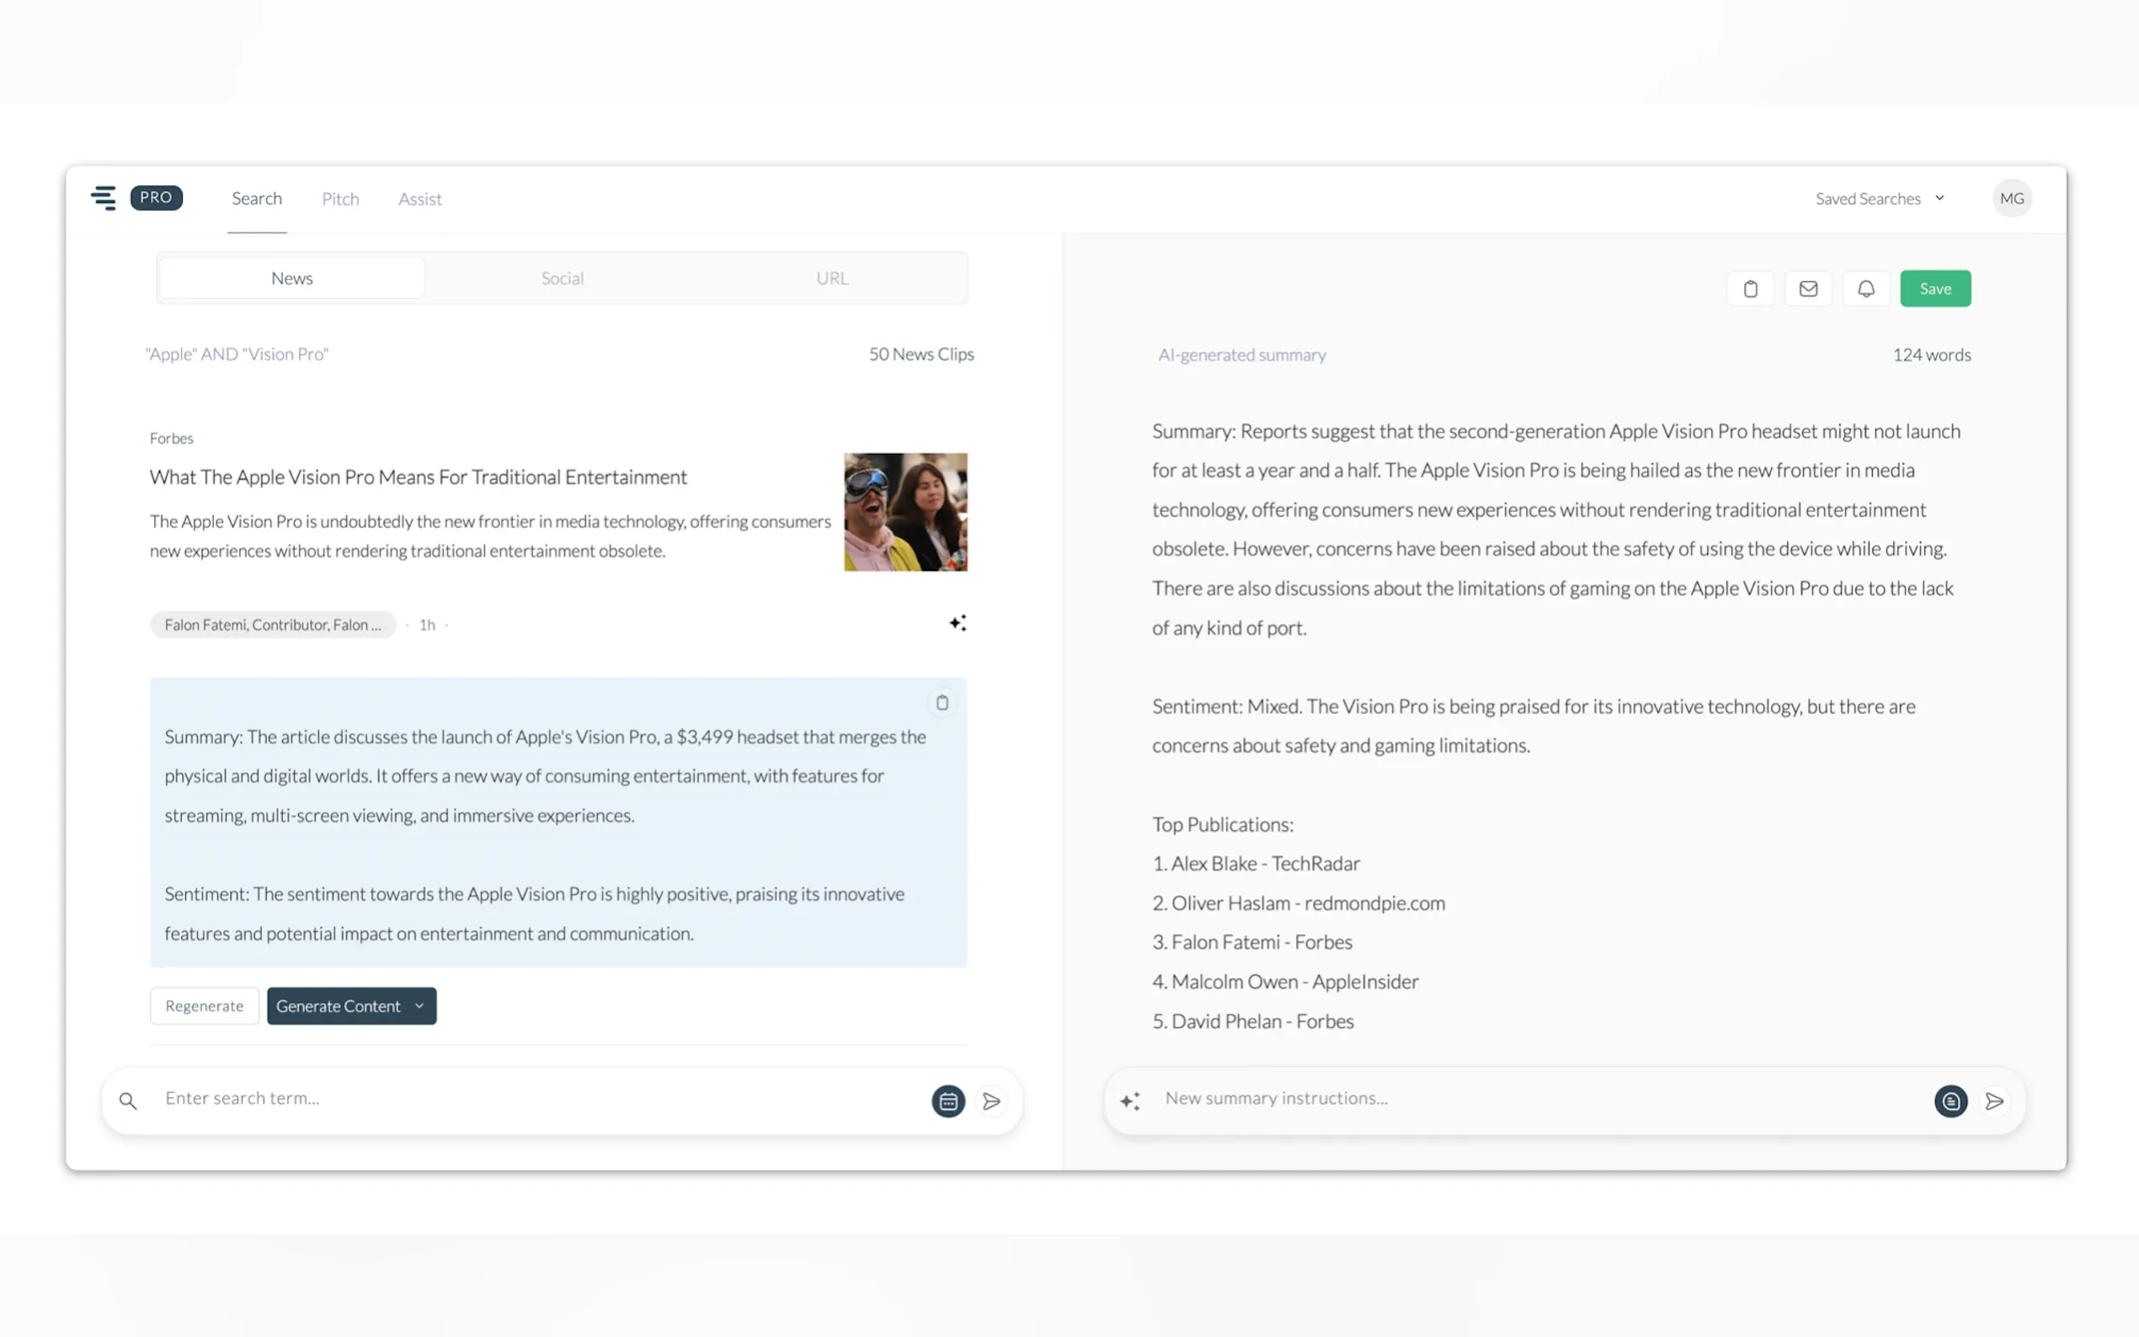
Task: Click the calendar date filter icon
Action: (948, 1101)
